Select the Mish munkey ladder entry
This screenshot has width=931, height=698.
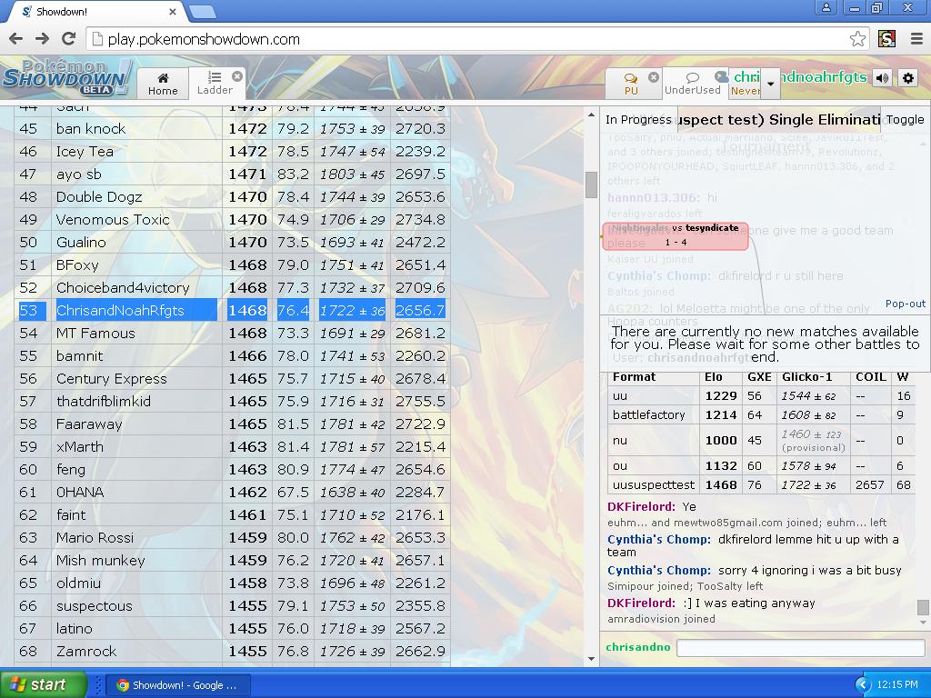(x=232, y=560)
